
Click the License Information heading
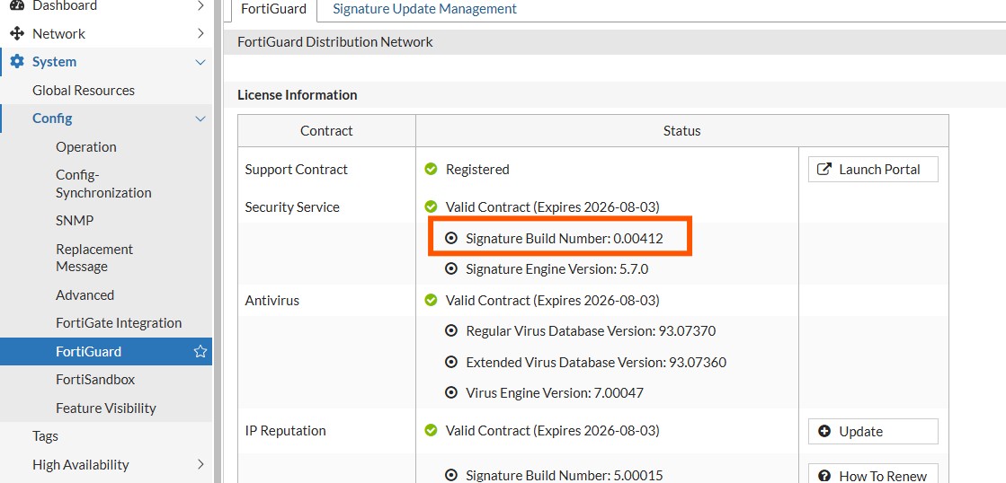click(x=297, y=95)
